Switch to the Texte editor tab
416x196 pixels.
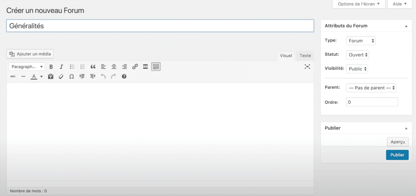click(305, 56)
